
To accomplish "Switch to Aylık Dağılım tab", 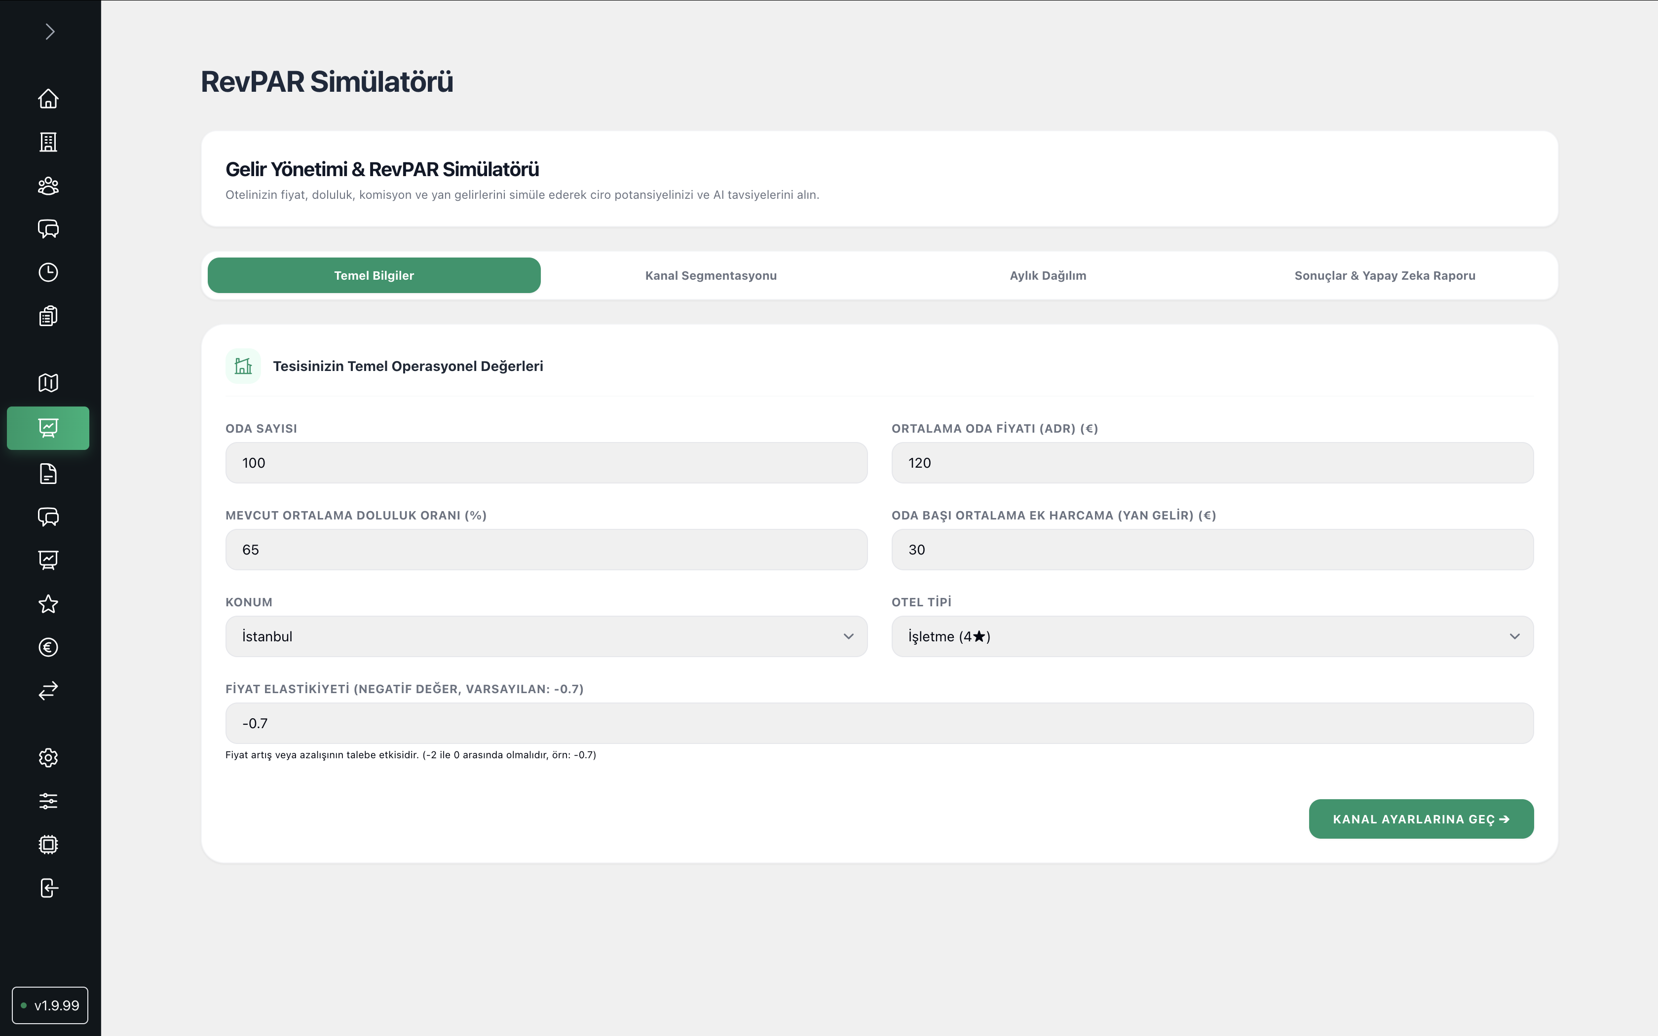I will tap(1048, 275).
